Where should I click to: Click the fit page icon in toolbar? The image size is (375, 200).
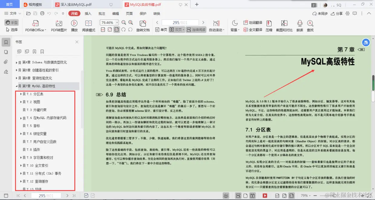pyautogui.click(x=110, y=30)
